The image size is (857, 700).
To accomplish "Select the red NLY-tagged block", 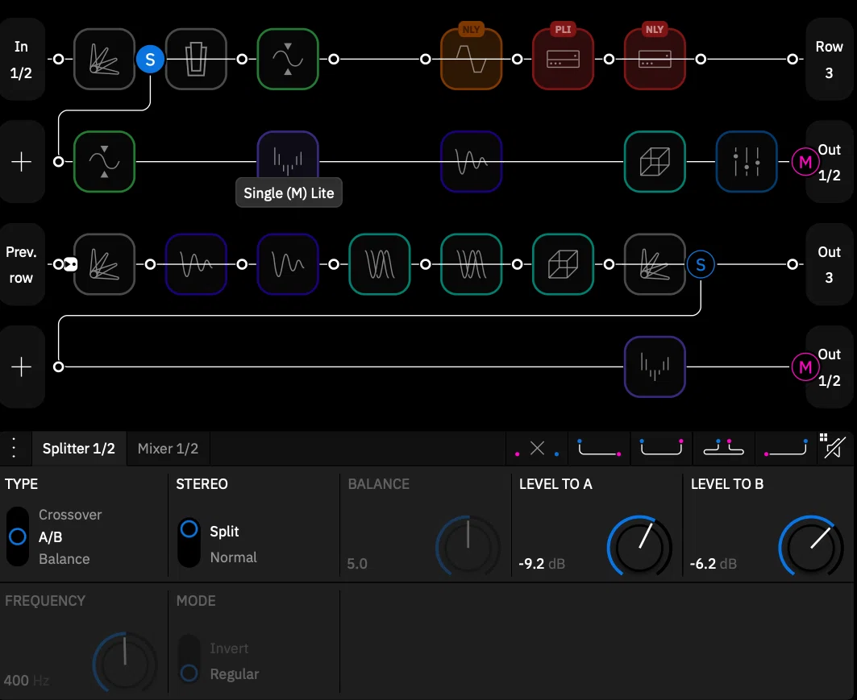I will [x=655, y=59].
